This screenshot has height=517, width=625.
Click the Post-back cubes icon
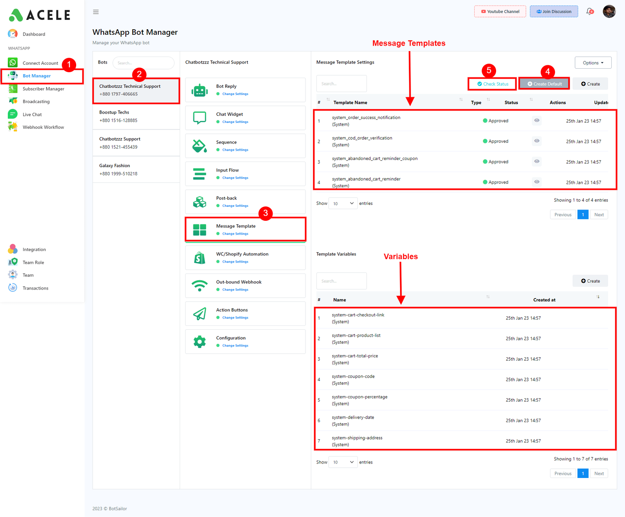pyautogui.click(x=200, y=202)
